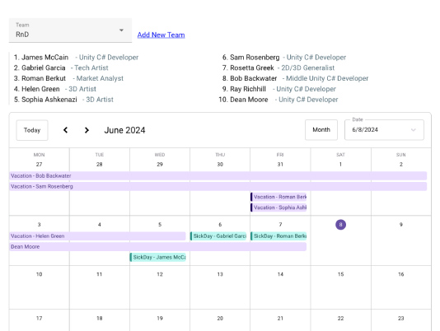Open Vacation - Roman Berkut event on Friday 31
The width and height of the screenshot is (440, 331).
[279, 197]
